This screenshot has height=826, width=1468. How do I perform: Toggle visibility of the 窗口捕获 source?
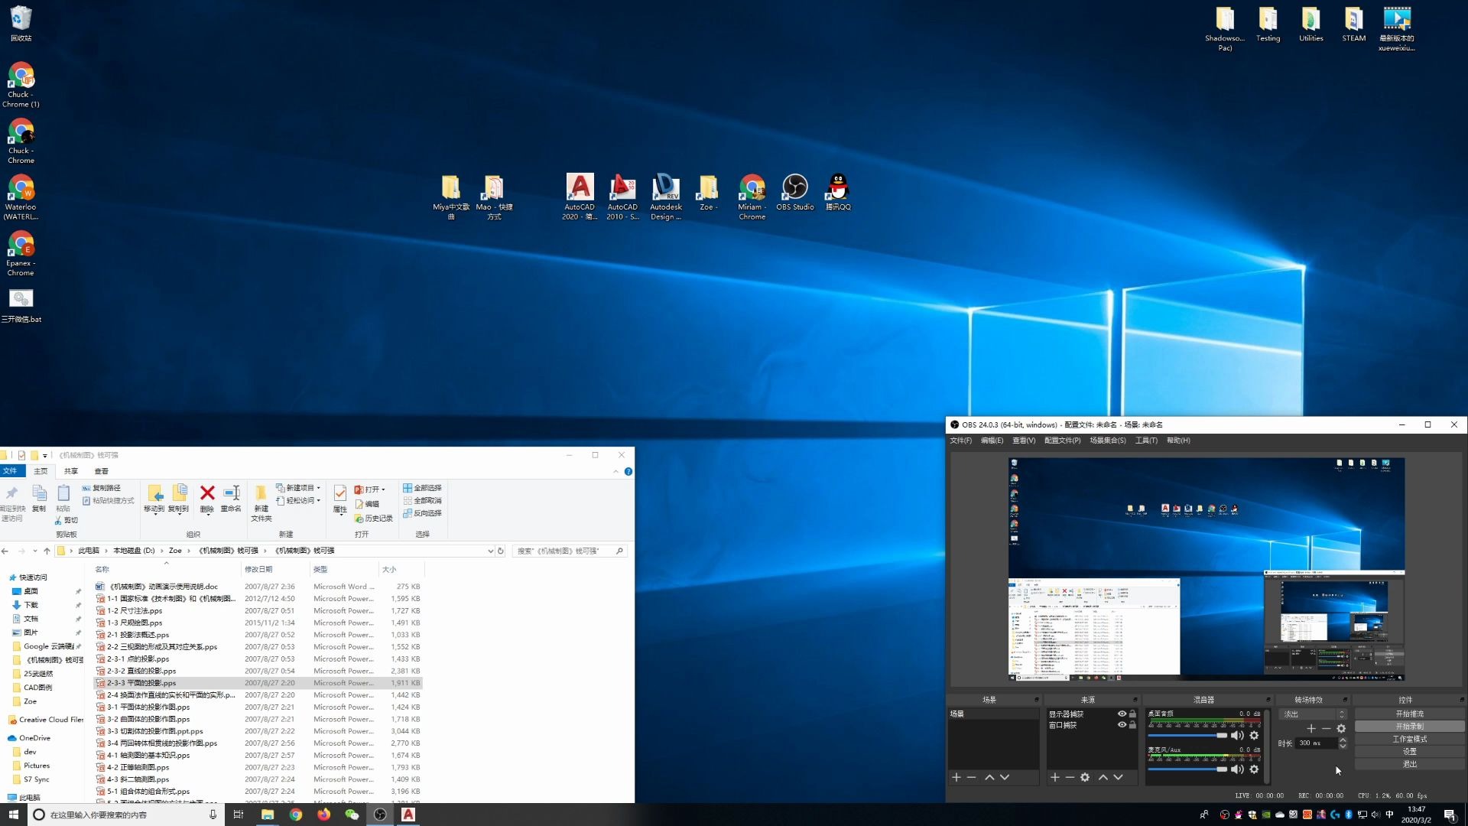(1122, 725)
